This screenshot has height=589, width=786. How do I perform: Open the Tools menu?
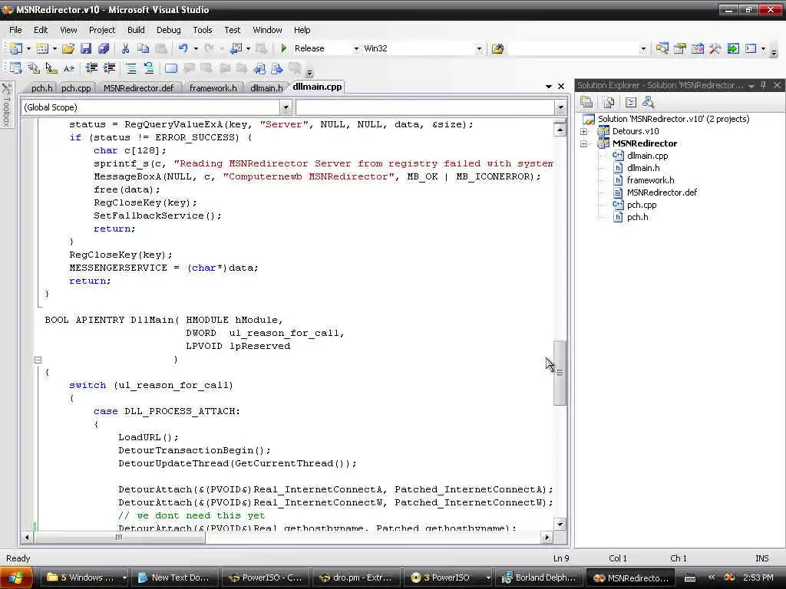pyautogui.click(x=203, y=30)
